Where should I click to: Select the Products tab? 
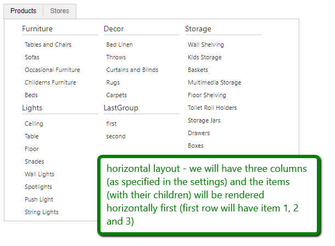(24, 11)
